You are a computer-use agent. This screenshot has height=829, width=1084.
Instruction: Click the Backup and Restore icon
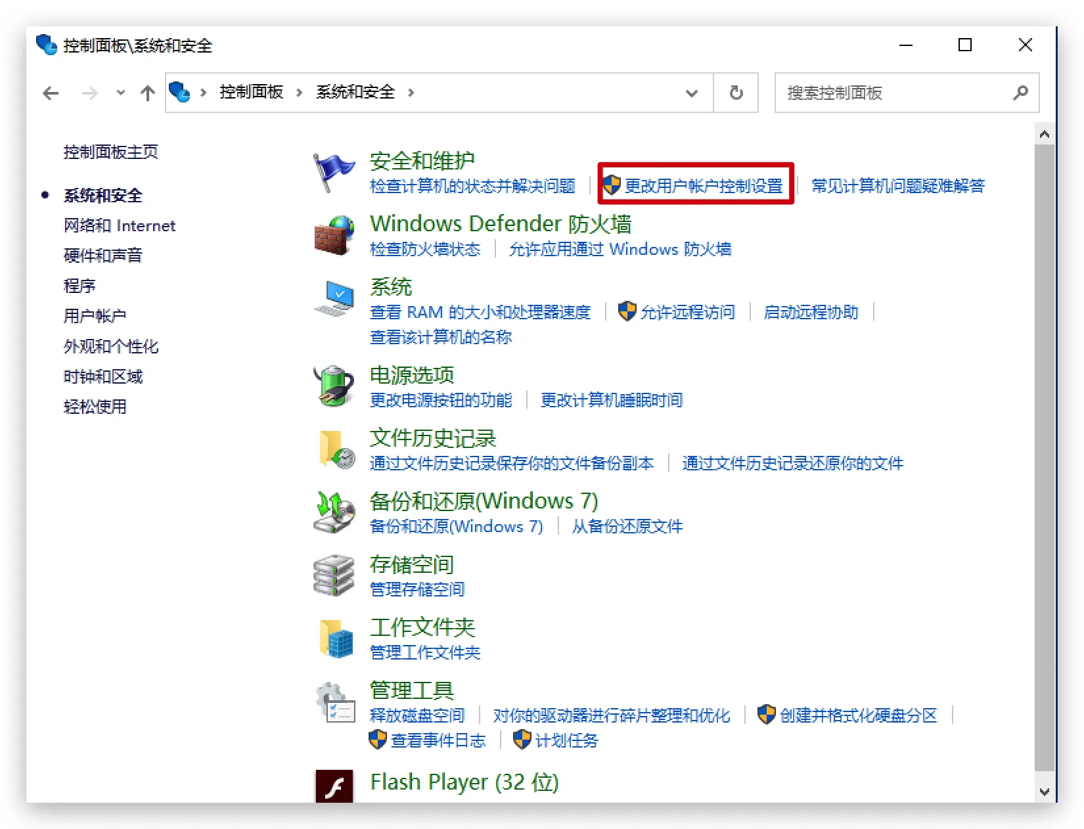(x=334, y=512)
